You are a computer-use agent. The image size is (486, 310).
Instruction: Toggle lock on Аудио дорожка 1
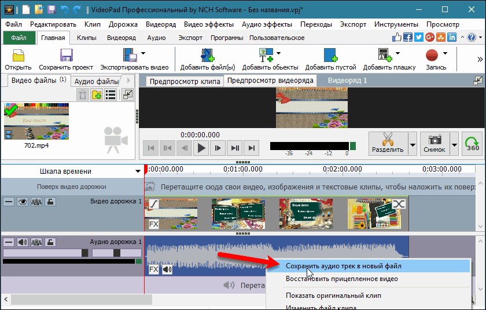(50, 242)
